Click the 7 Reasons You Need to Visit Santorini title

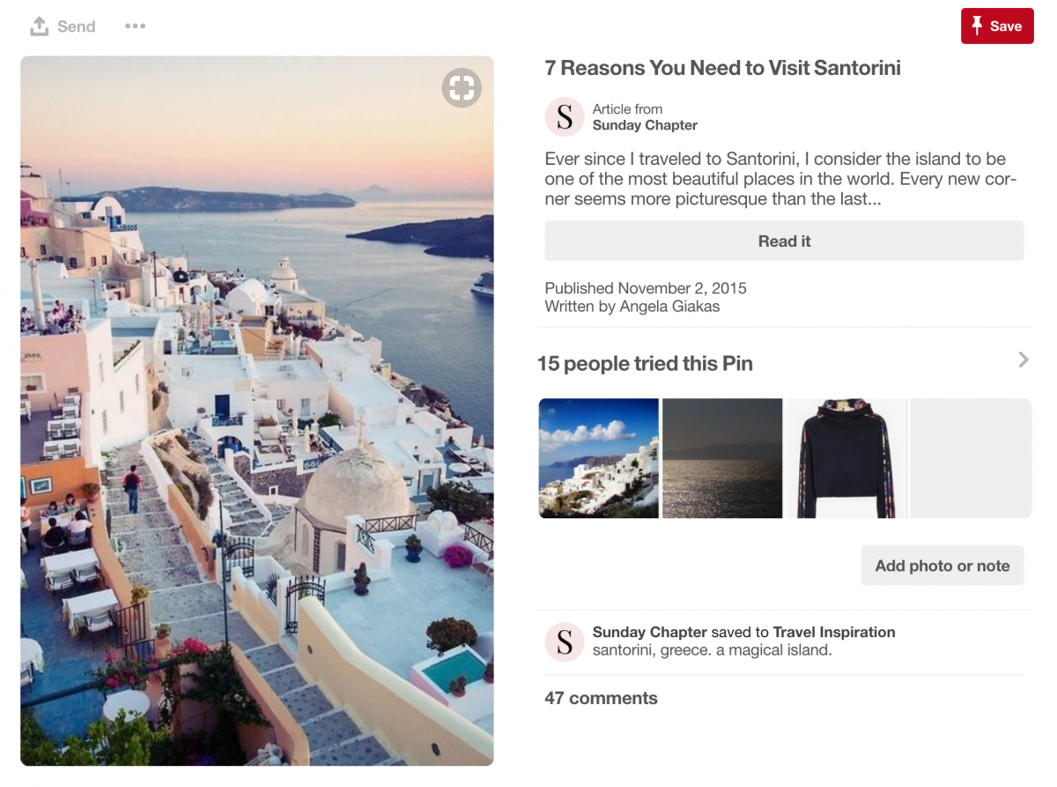coord(722,68)
